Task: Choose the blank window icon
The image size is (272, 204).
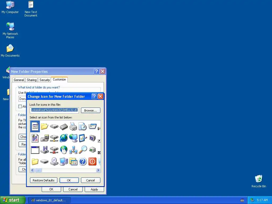Action: (35, 150)
